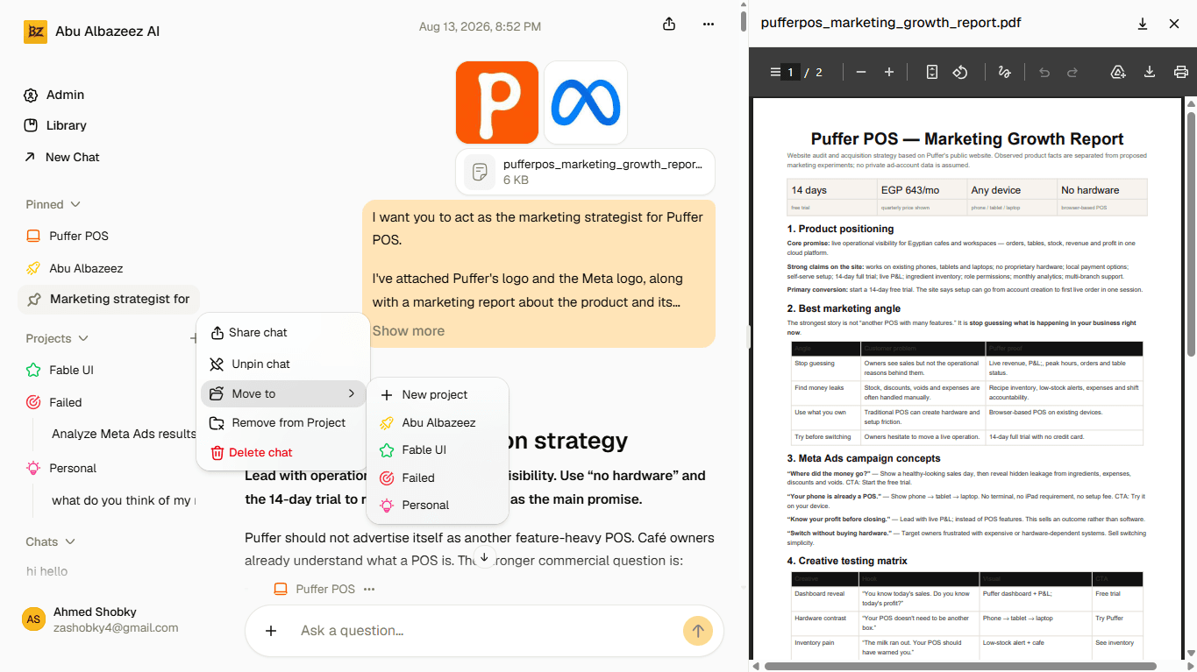Click the download icon in the PDF viewer toolbar

(x=1150, y=72)
